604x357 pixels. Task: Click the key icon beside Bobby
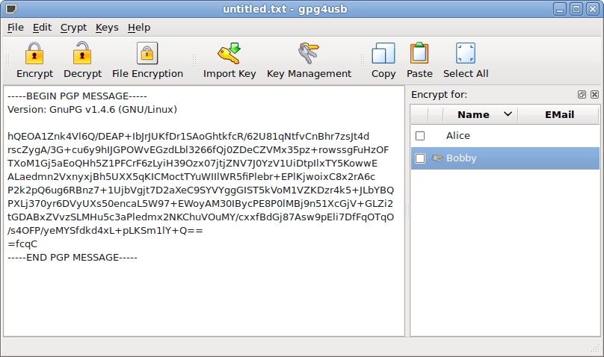[x=437, y=158]
